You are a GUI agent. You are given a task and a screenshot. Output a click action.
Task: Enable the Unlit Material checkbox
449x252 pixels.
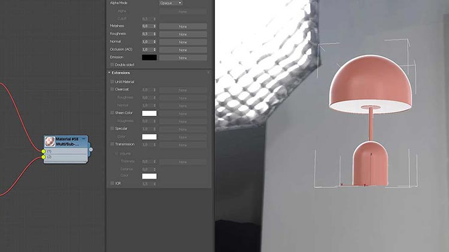click(112, 82)
